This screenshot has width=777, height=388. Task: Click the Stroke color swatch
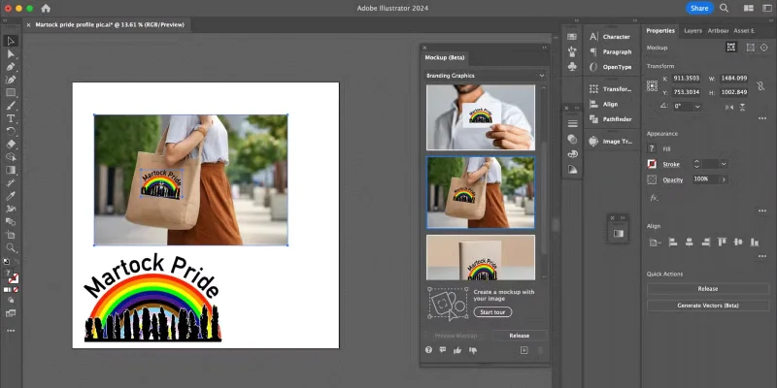652,164
